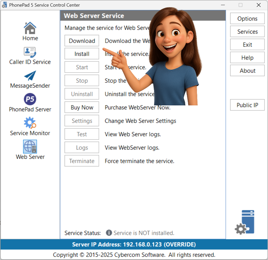Open the MessageSender paper plane icon
This screenshot has width=268, height=260.
tap(30, 76)
